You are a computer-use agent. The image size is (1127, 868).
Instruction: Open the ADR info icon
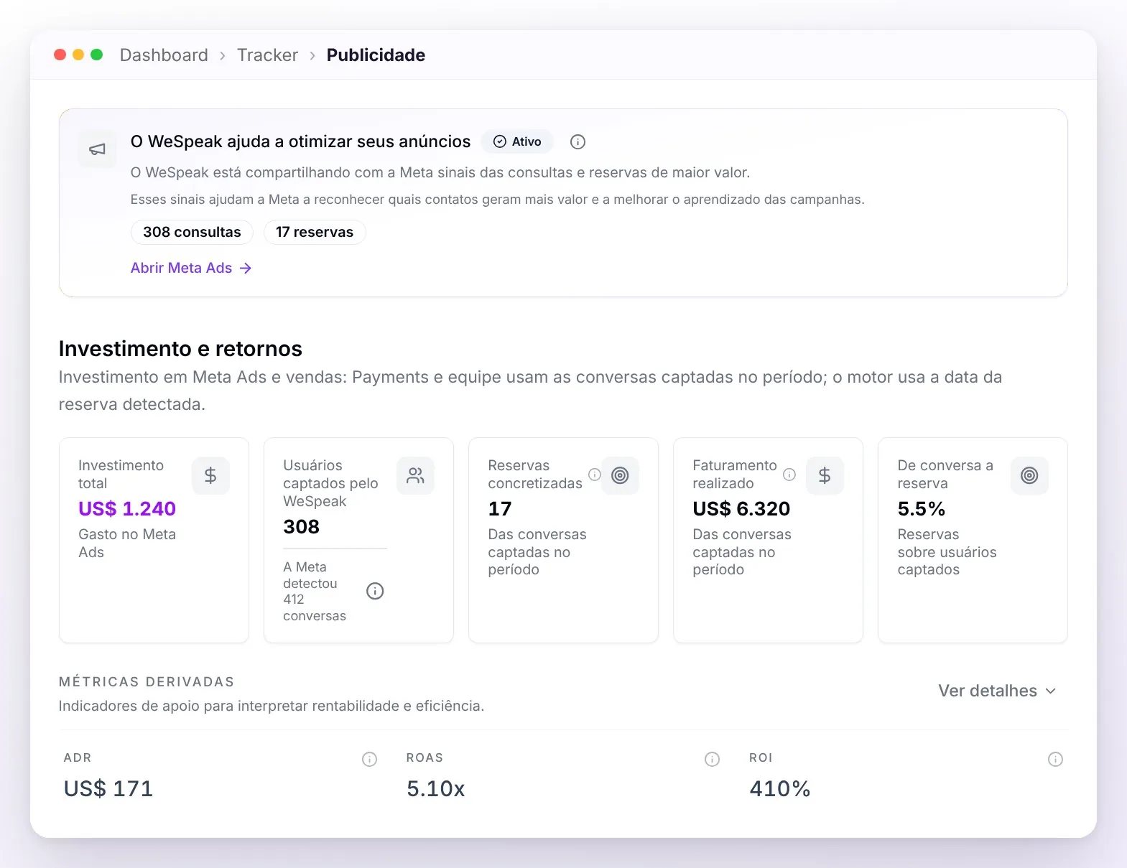pos(369,759)
